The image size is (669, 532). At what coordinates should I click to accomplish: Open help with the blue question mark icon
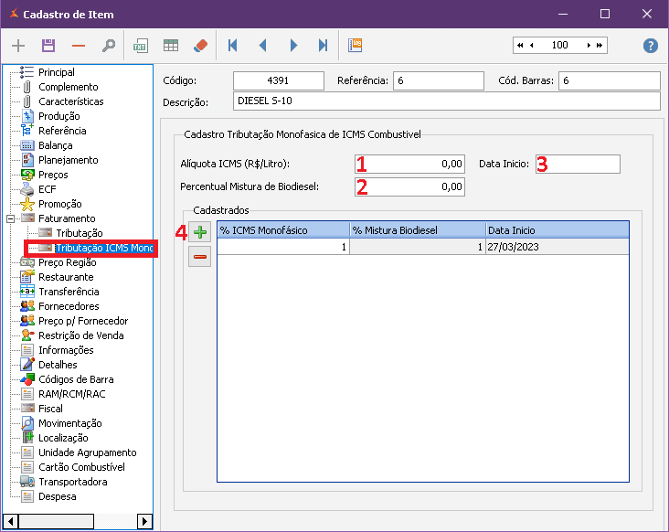pyautogui.click(x=651, y=46)
